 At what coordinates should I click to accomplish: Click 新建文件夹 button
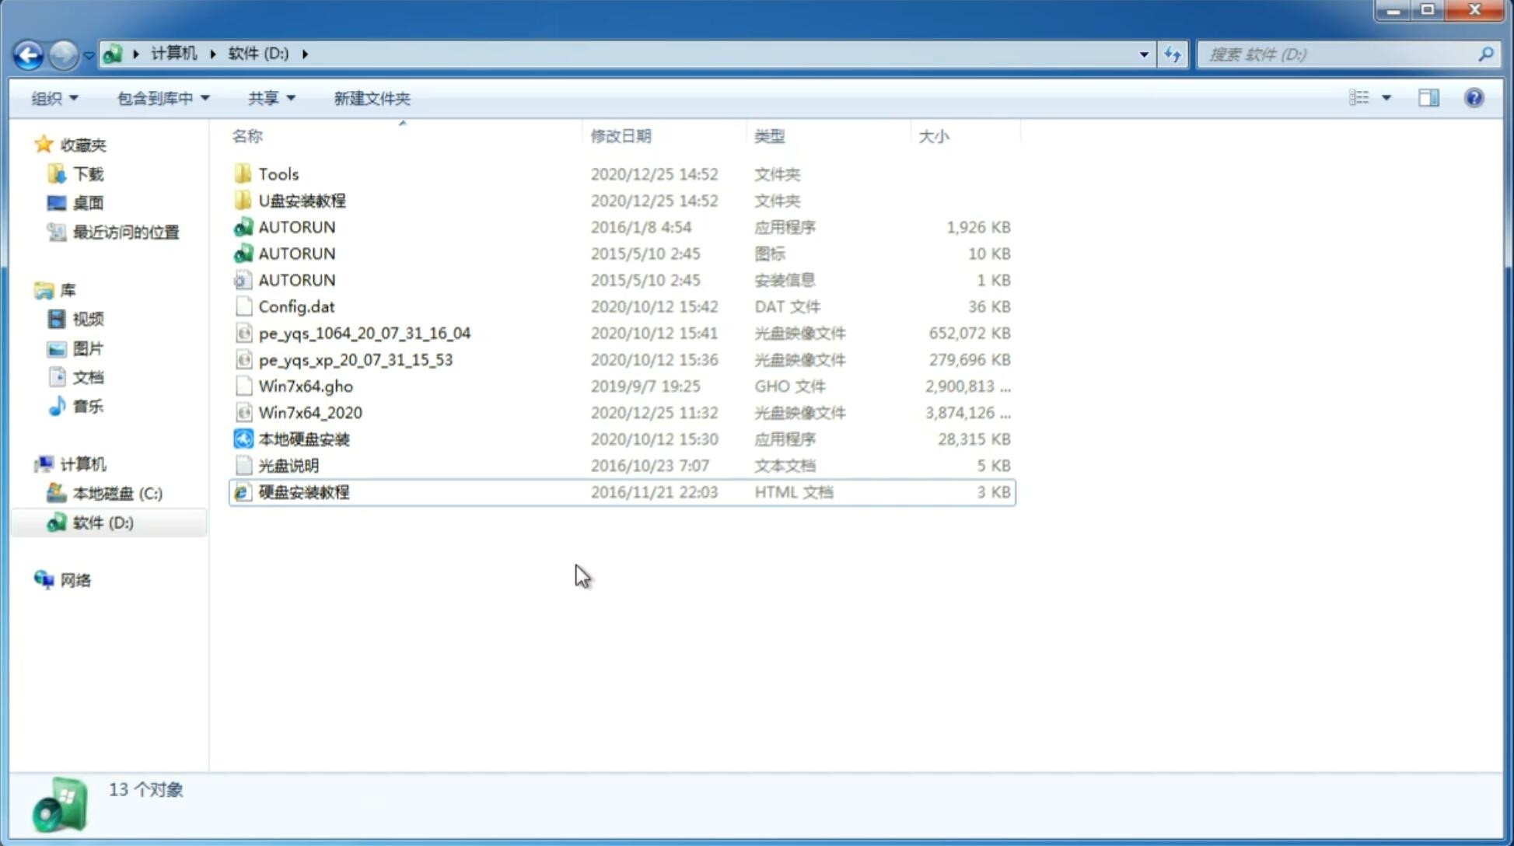pyautogui.click(x=371, y=98)
